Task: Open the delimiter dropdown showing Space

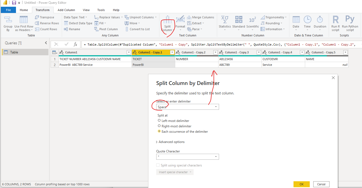Action: (x=188, y=107)
